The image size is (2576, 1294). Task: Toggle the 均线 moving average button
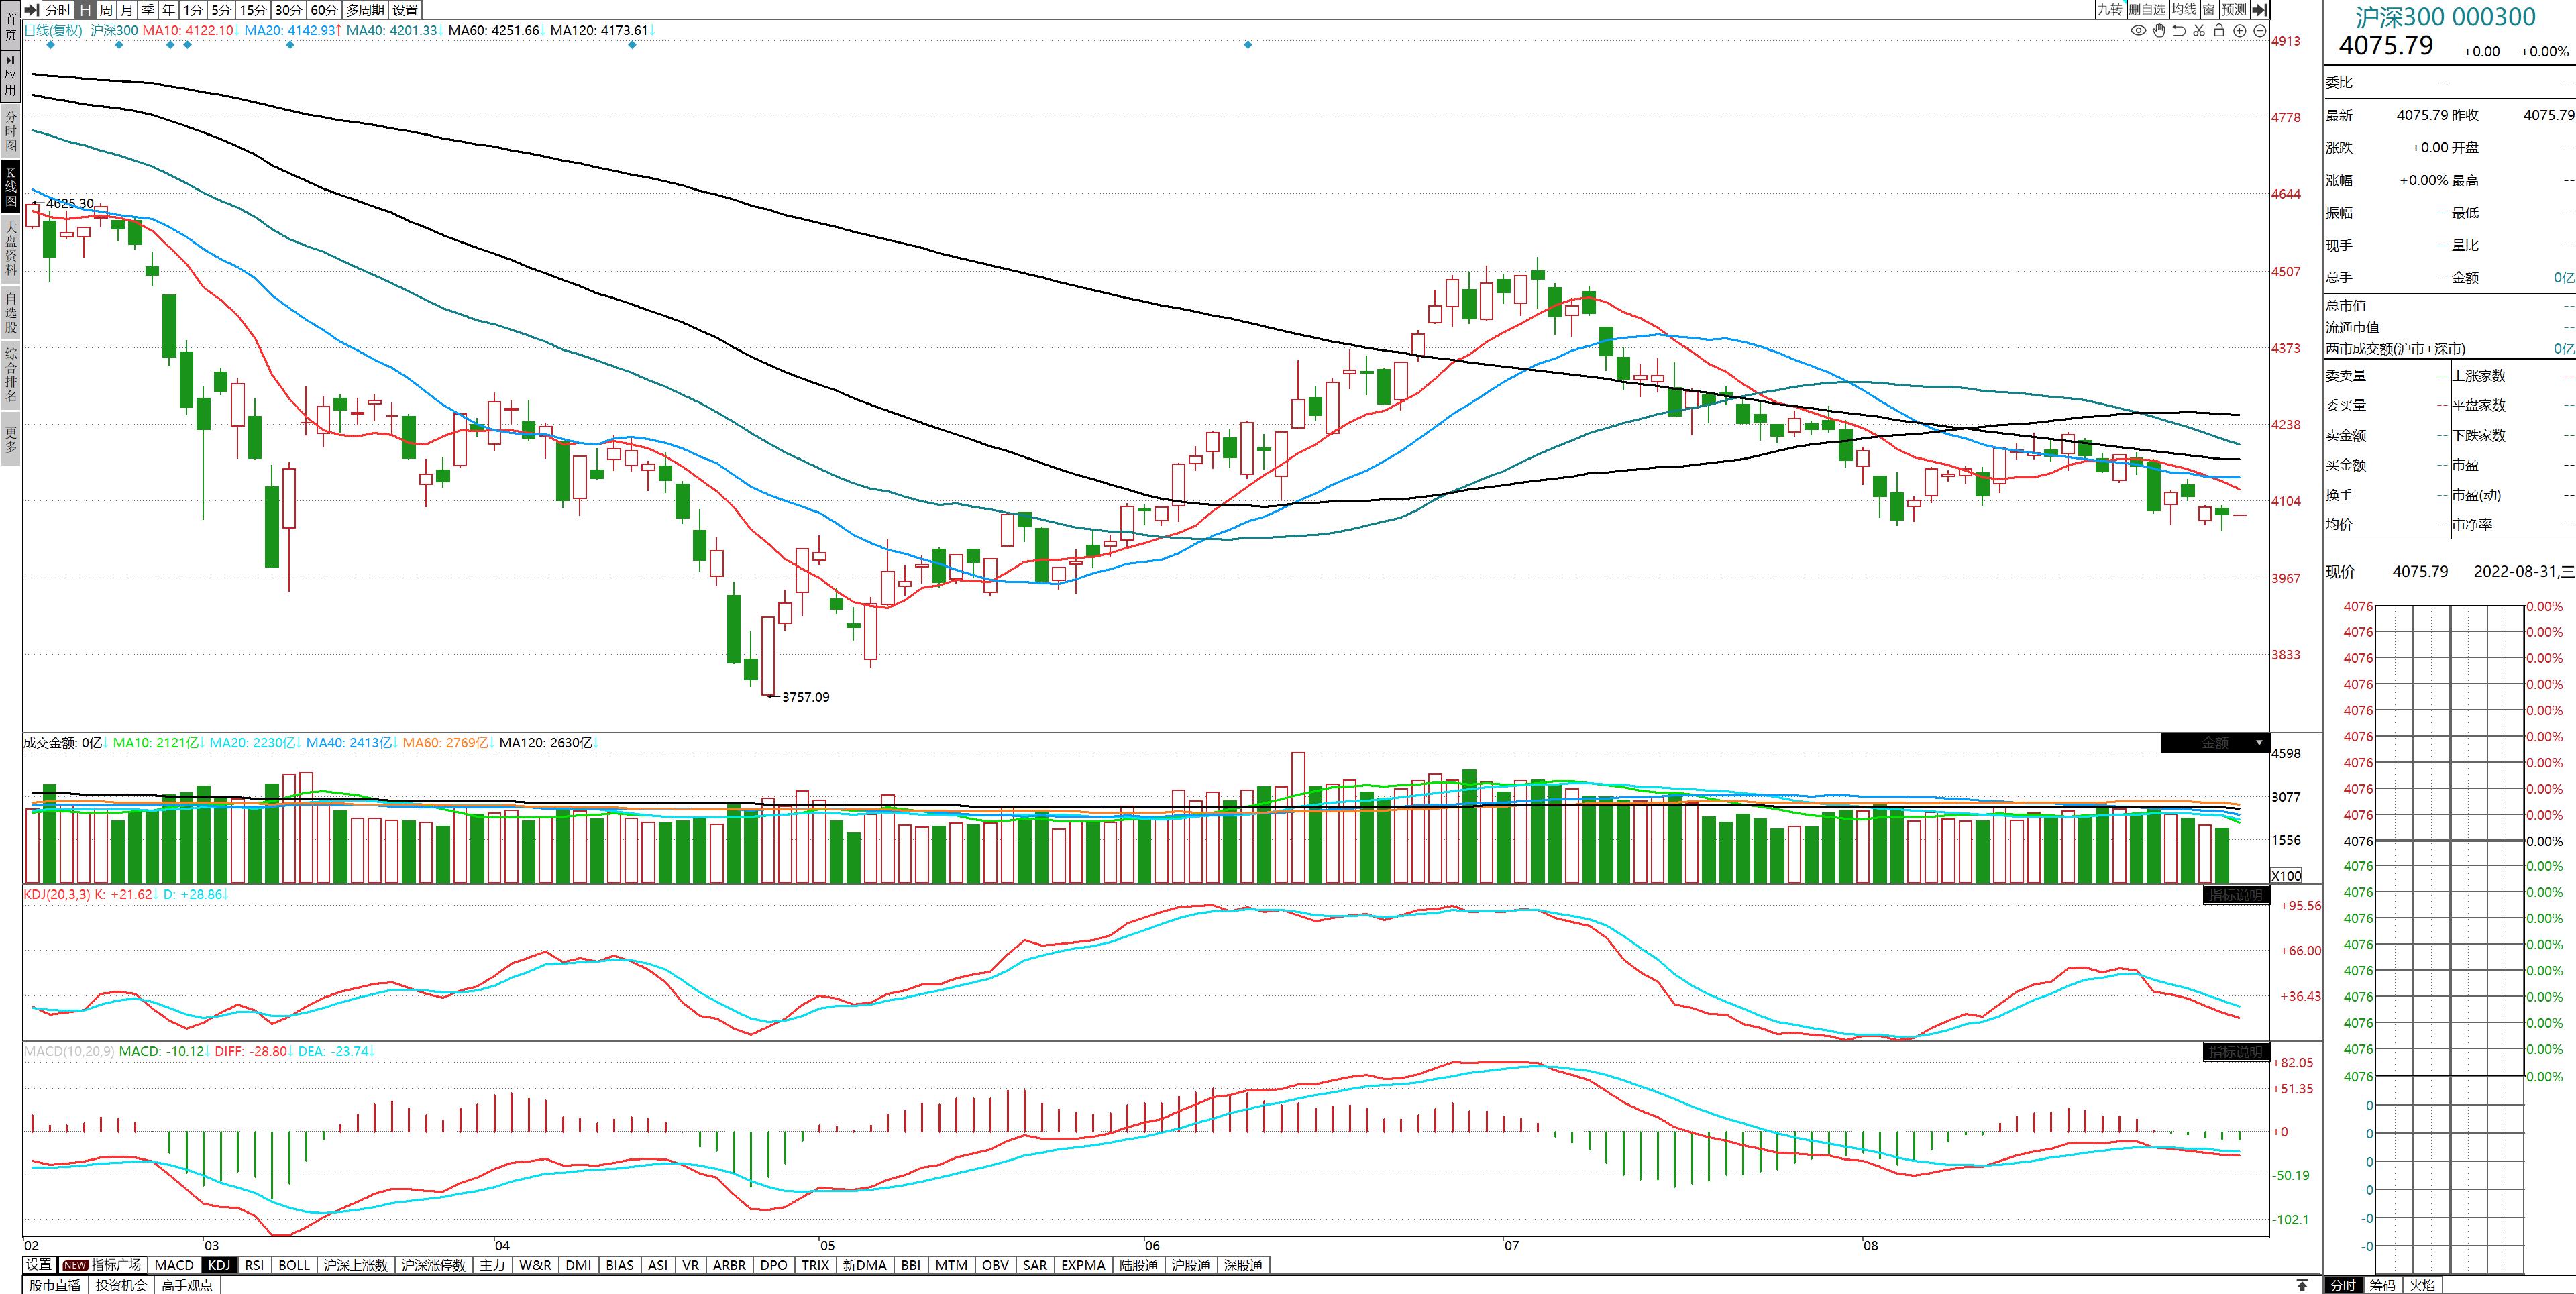click(2184, 10)
